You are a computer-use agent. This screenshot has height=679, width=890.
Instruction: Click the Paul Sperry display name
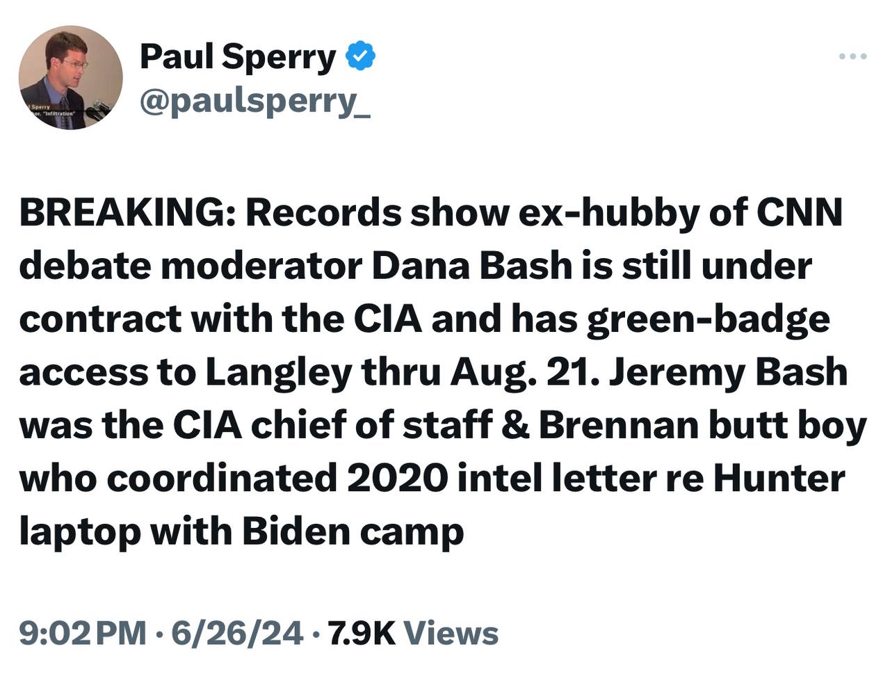pos(237,56)
